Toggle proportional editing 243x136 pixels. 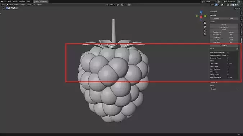129,5
